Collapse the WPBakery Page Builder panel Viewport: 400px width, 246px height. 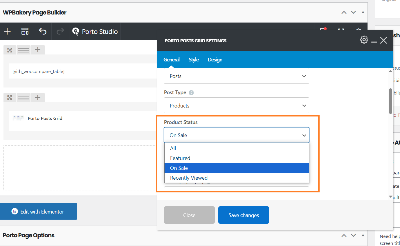point(363,12)
